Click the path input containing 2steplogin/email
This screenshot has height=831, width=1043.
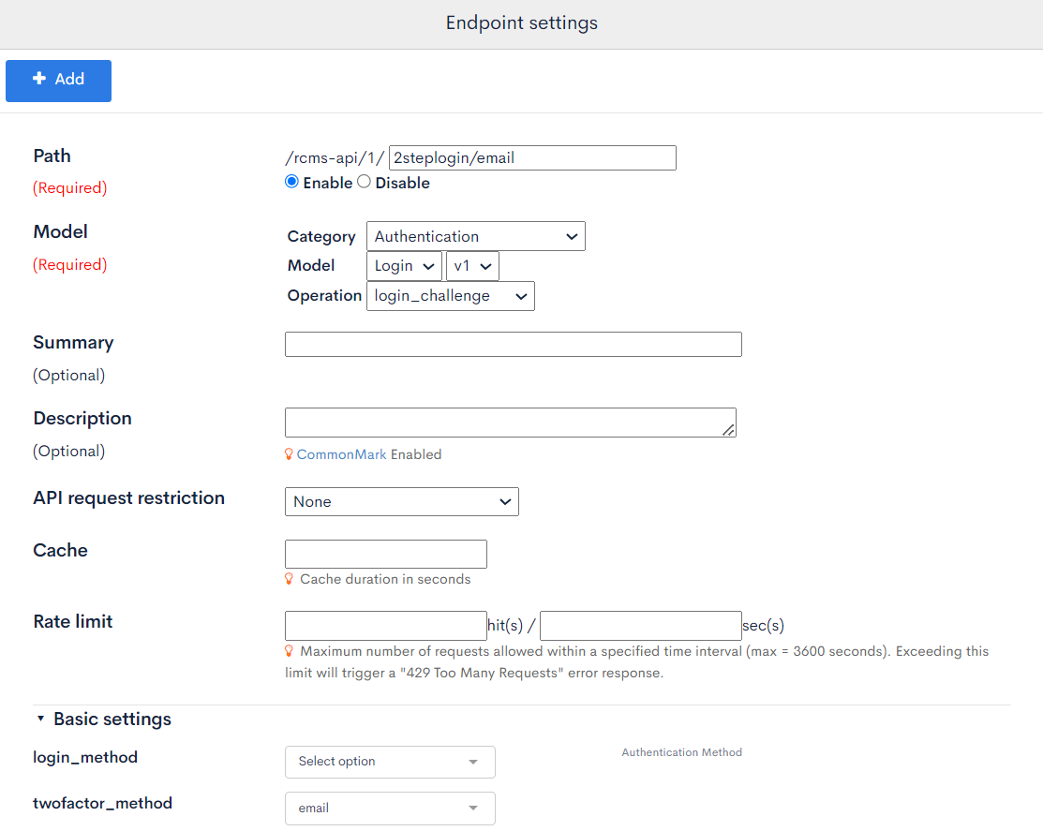(x=531, y=157)
